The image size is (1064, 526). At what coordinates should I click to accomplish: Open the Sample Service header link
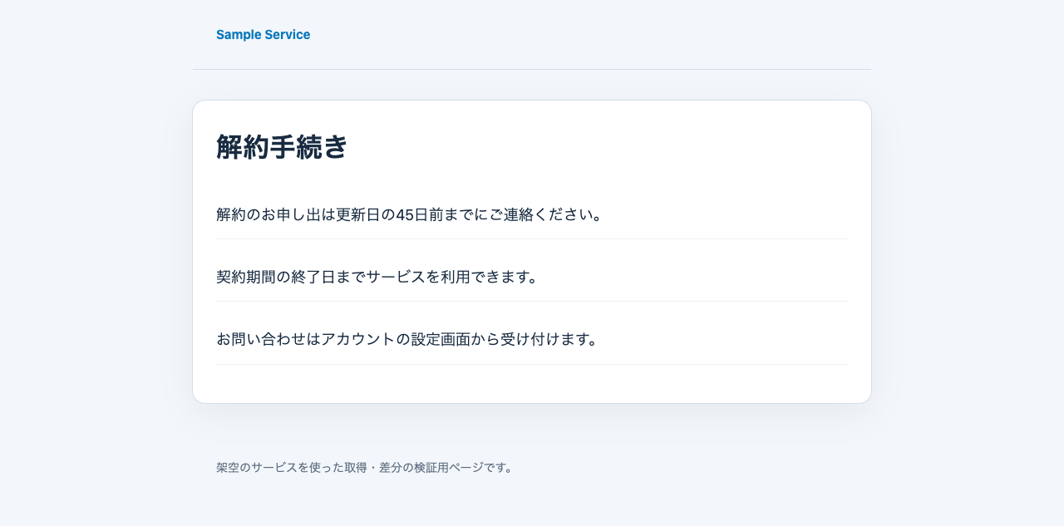(x=263, y=35)
